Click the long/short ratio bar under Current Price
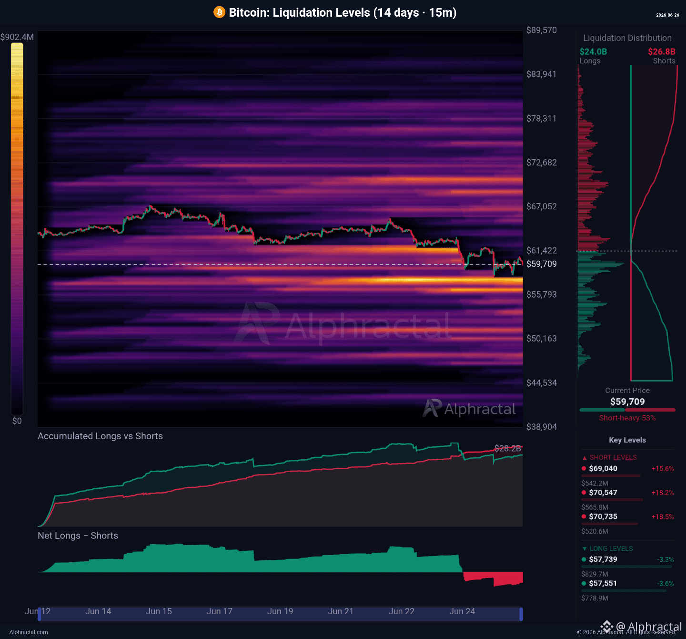Screen dimensions: 686x639 tap(627, 410)
